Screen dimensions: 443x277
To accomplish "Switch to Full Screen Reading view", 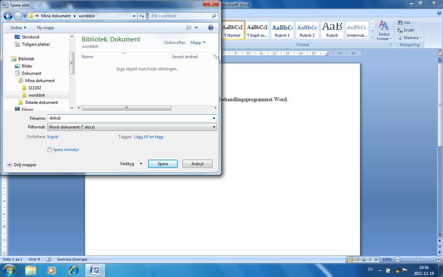I will (x=357, y=259).
